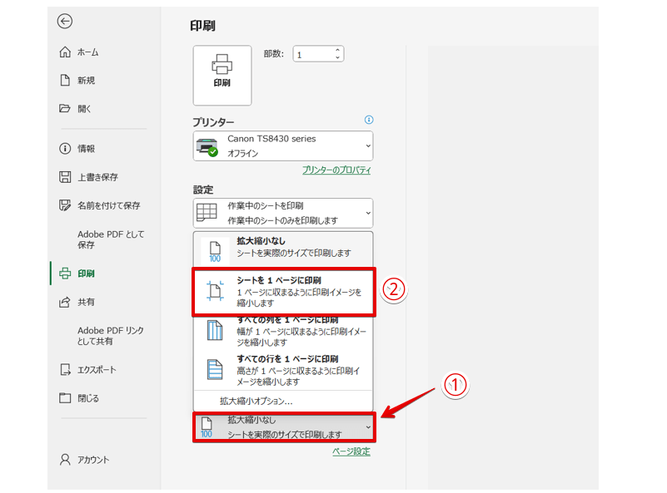Click the large Print button with printer icon
The image size is (667, 493).
point(222,75)
